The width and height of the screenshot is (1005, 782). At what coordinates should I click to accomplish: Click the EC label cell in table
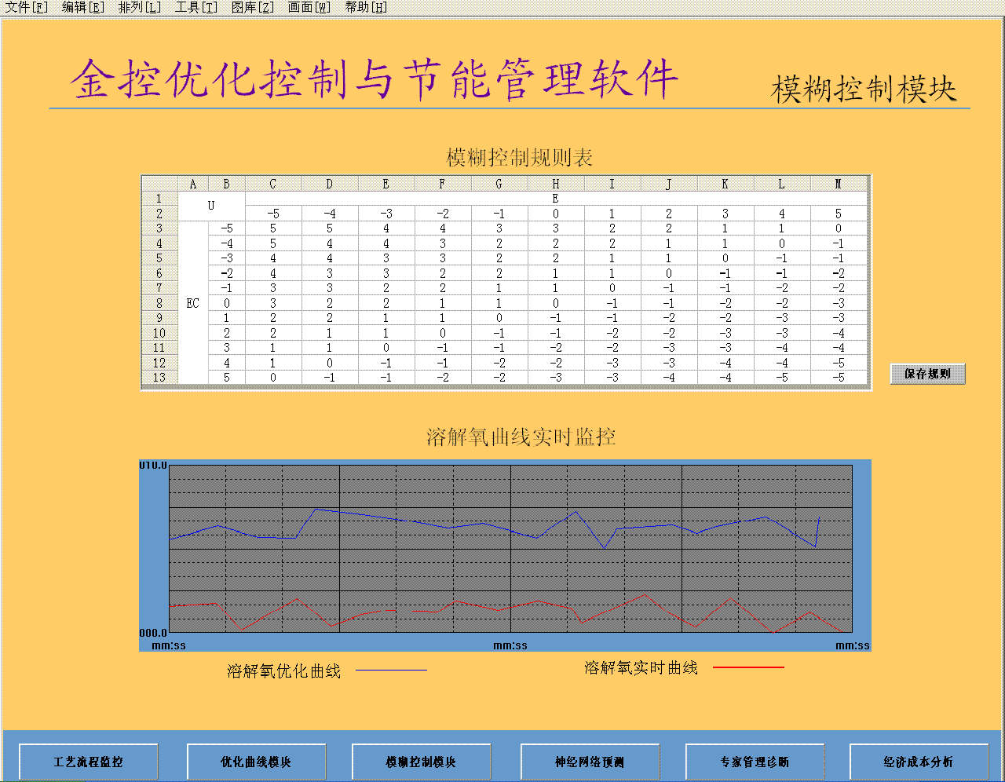[x=193, y=303]
